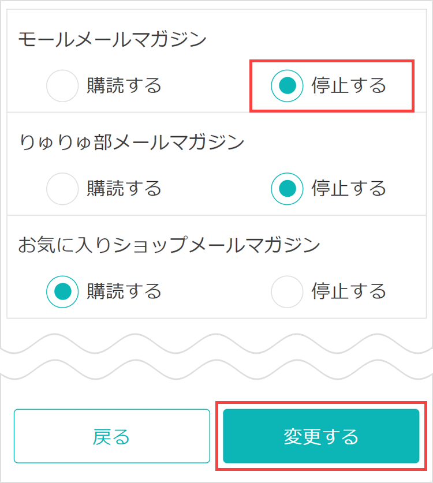
Task: Select 購読する radio circle under モールメールマガジン
Action: 62,85
